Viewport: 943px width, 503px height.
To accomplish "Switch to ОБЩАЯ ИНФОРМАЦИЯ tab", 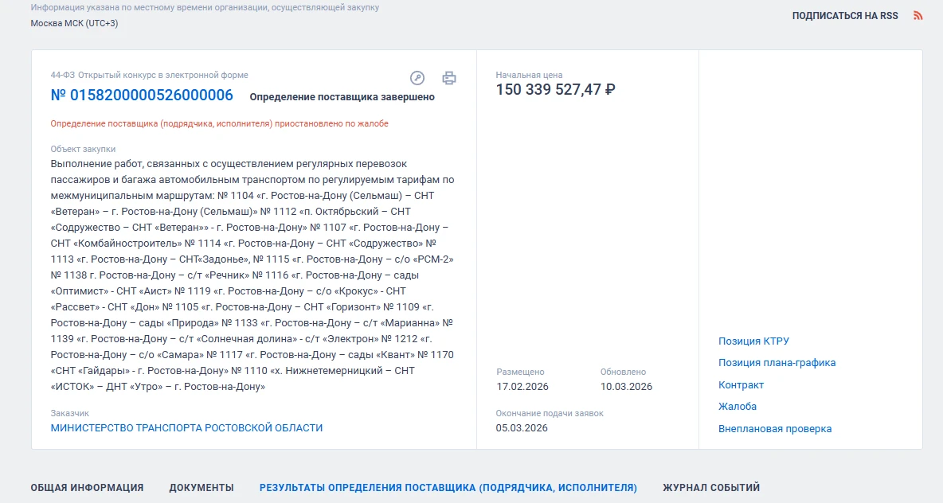I will click(x=87, y=488).
